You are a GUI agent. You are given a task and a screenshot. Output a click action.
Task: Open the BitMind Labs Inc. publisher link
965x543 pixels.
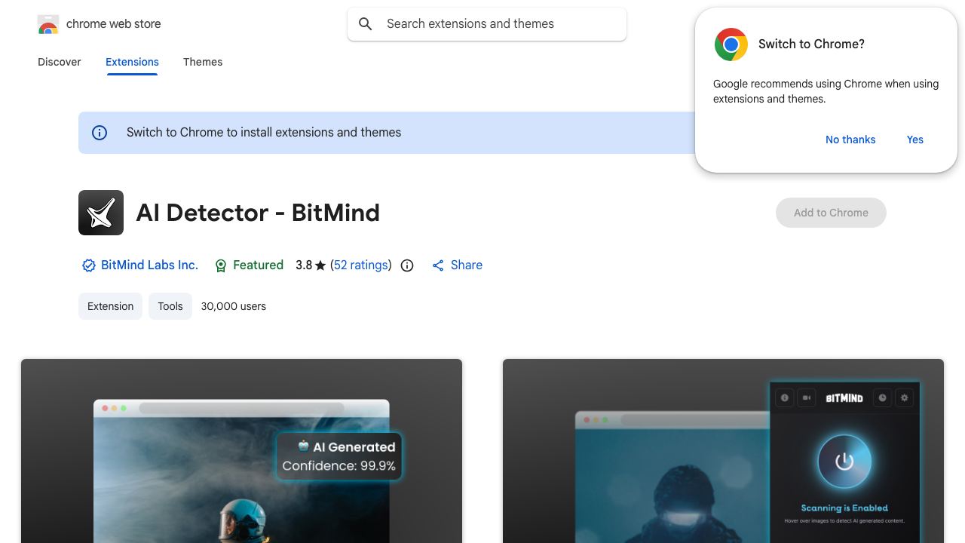click(149, 265)
